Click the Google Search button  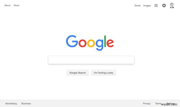point(78,73)
